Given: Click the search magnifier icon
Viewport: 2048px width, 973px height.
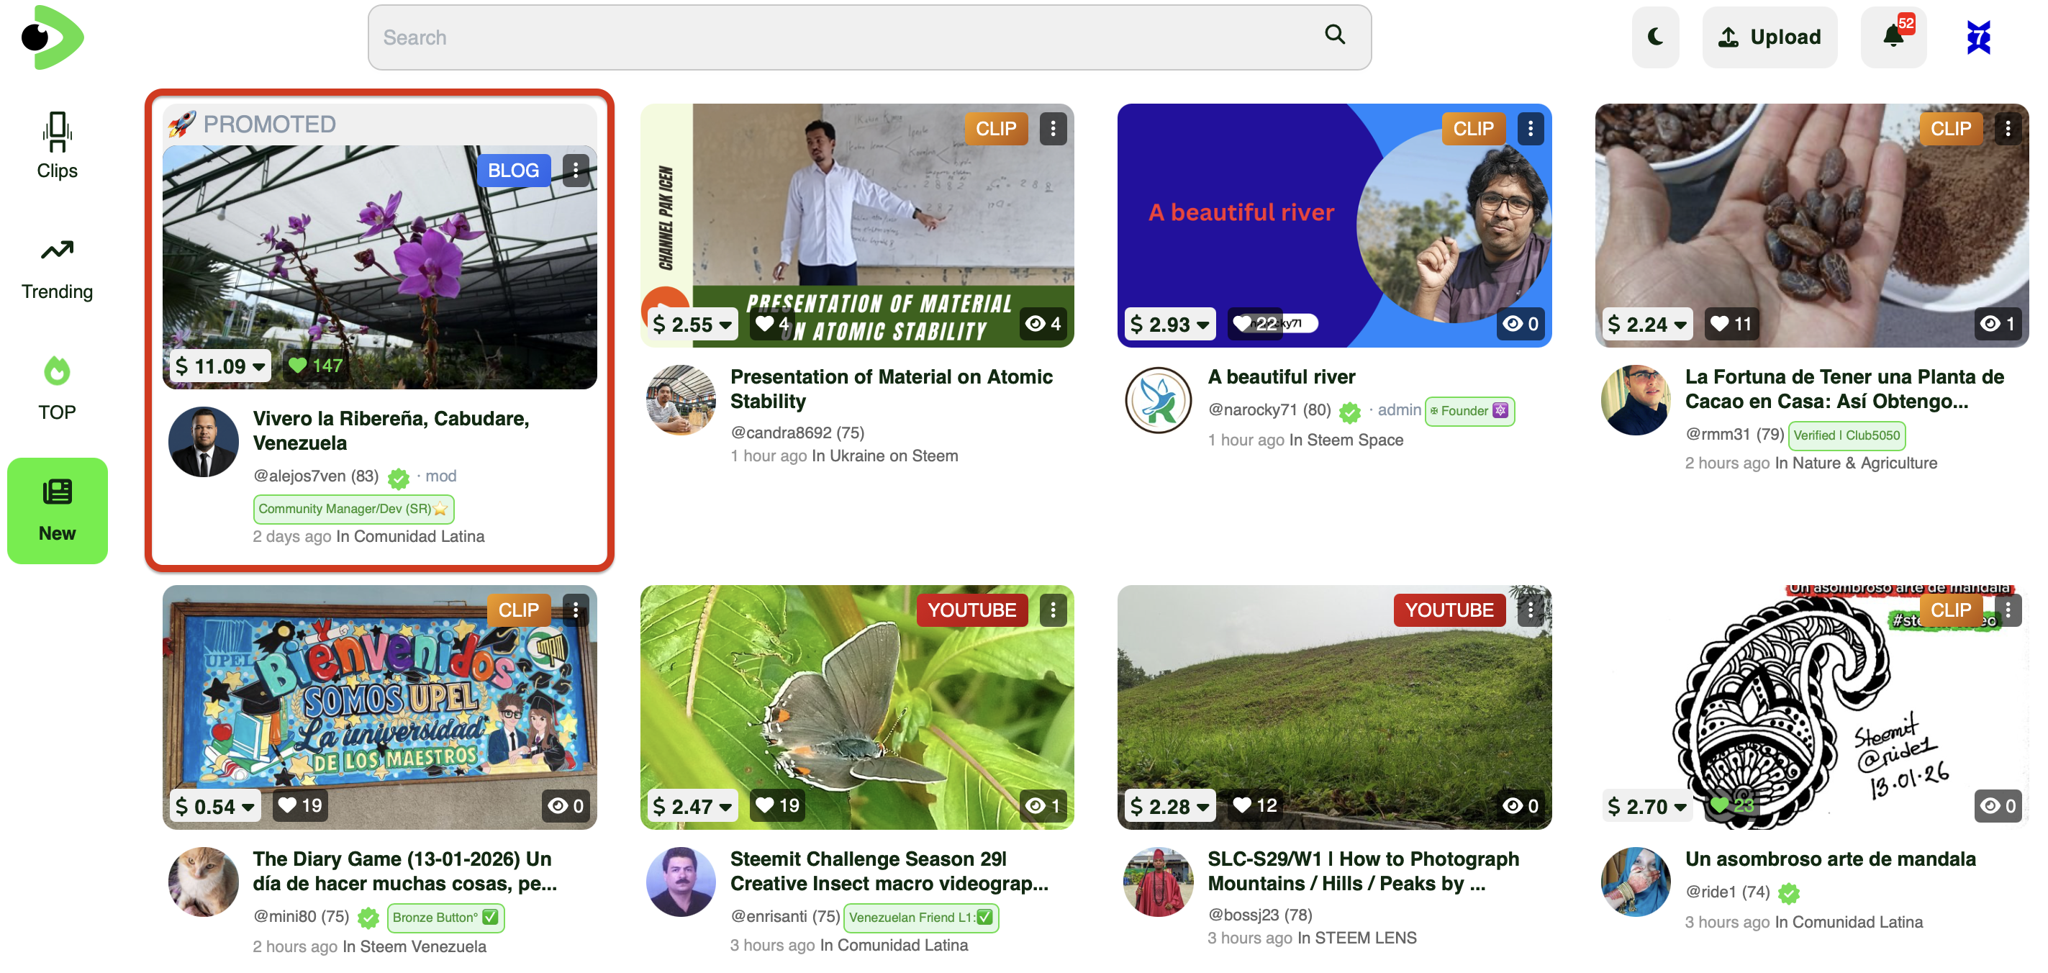Looking at the screenshot, I should tap(1334, 35).
